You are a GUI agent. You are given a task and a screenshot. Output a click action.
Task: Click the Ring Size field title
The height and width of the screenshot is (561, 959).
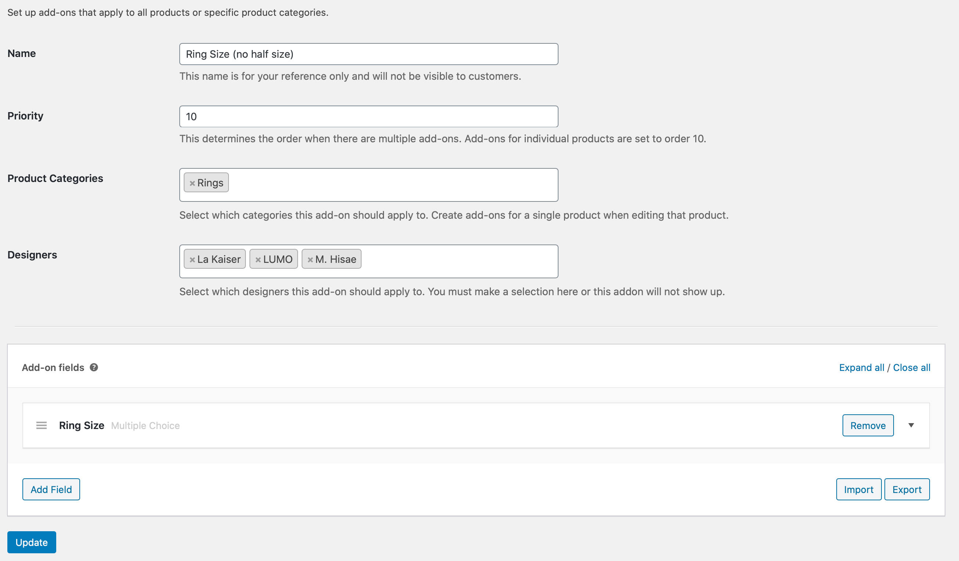click(82, 425)
